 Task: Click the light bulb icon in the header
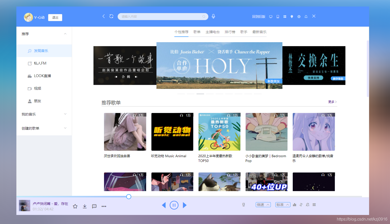[292, 17]
